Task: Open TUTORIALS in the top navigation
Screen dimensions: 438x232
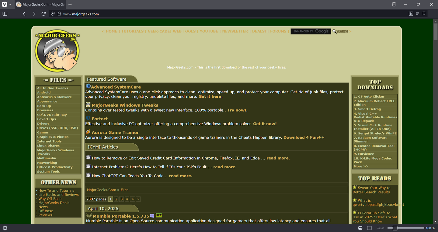Action: (x=133, y=31)
